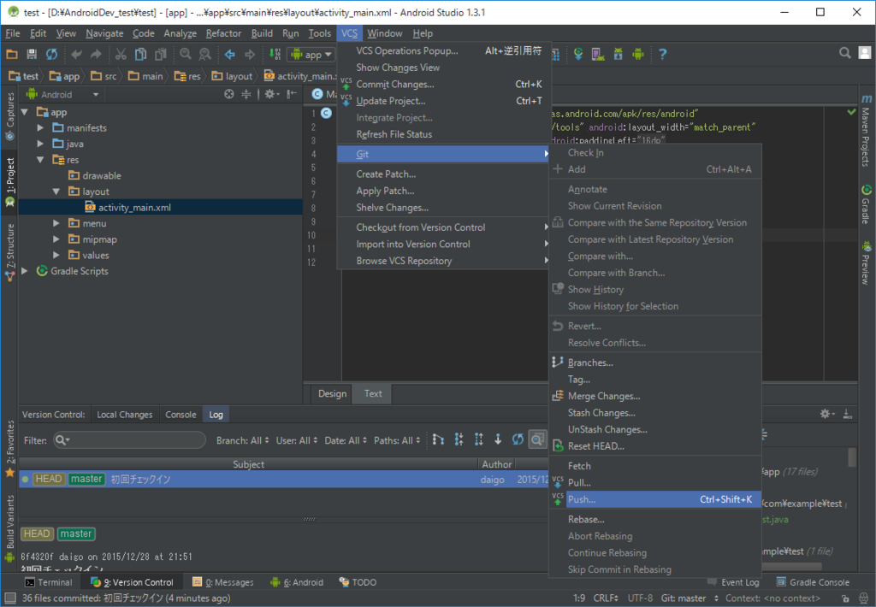This screenshot has height=607, width=876.
Task: Click the Go To Hash down-arrow icon
Action: tap(498, 440)
